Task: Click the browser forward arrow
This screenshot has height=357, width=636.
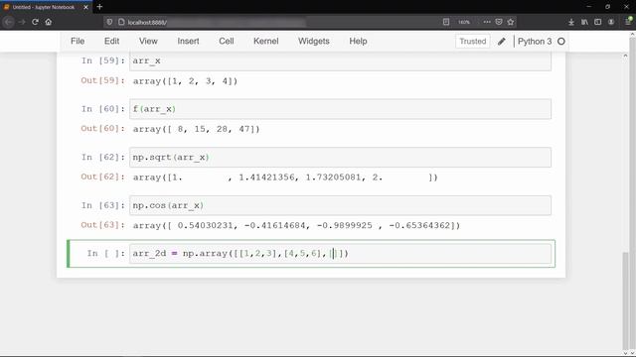Action: click(22, 22)
